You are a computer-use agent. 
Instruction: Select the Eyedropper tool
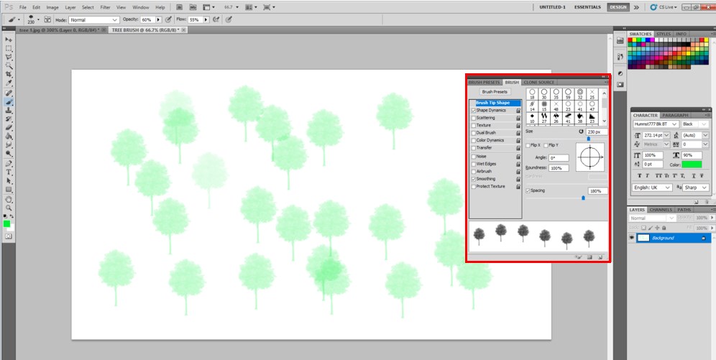pyautogui.click(x=9, y=83)
